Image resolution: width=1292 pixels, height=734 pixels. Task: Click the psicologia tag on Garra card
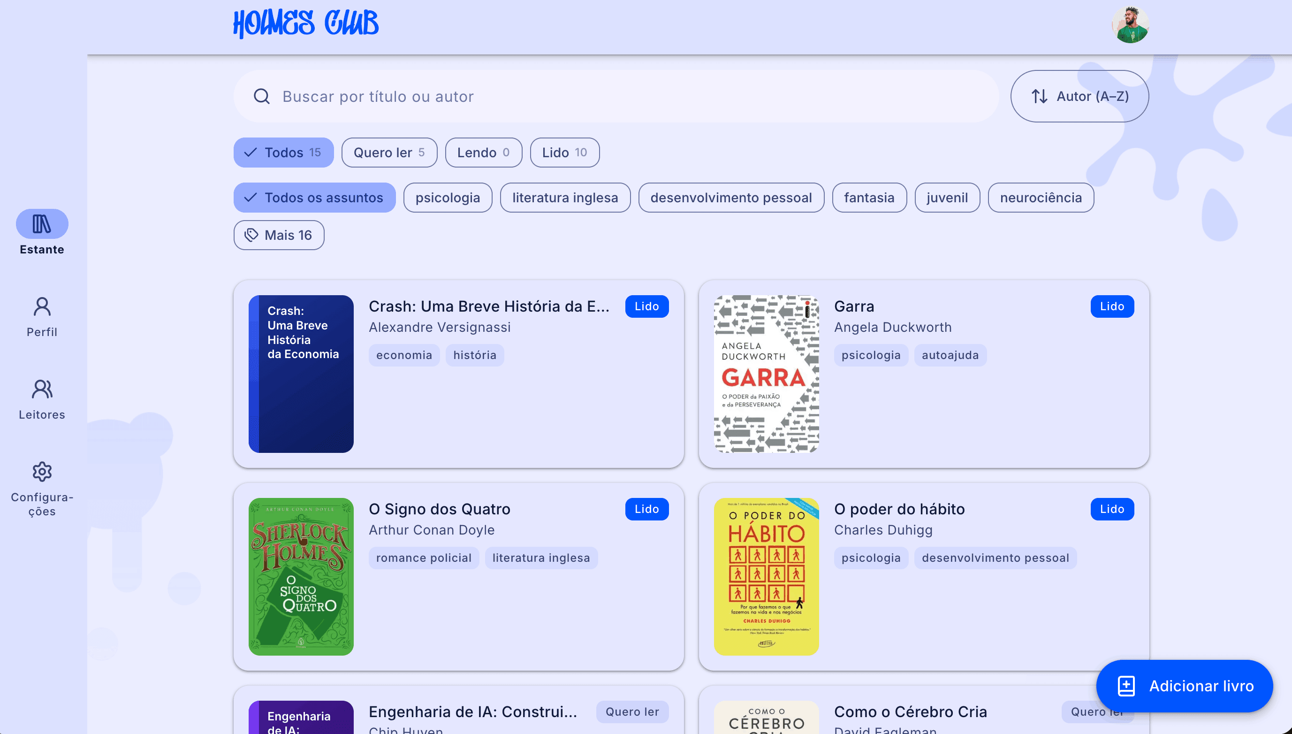tap(871, 355)
